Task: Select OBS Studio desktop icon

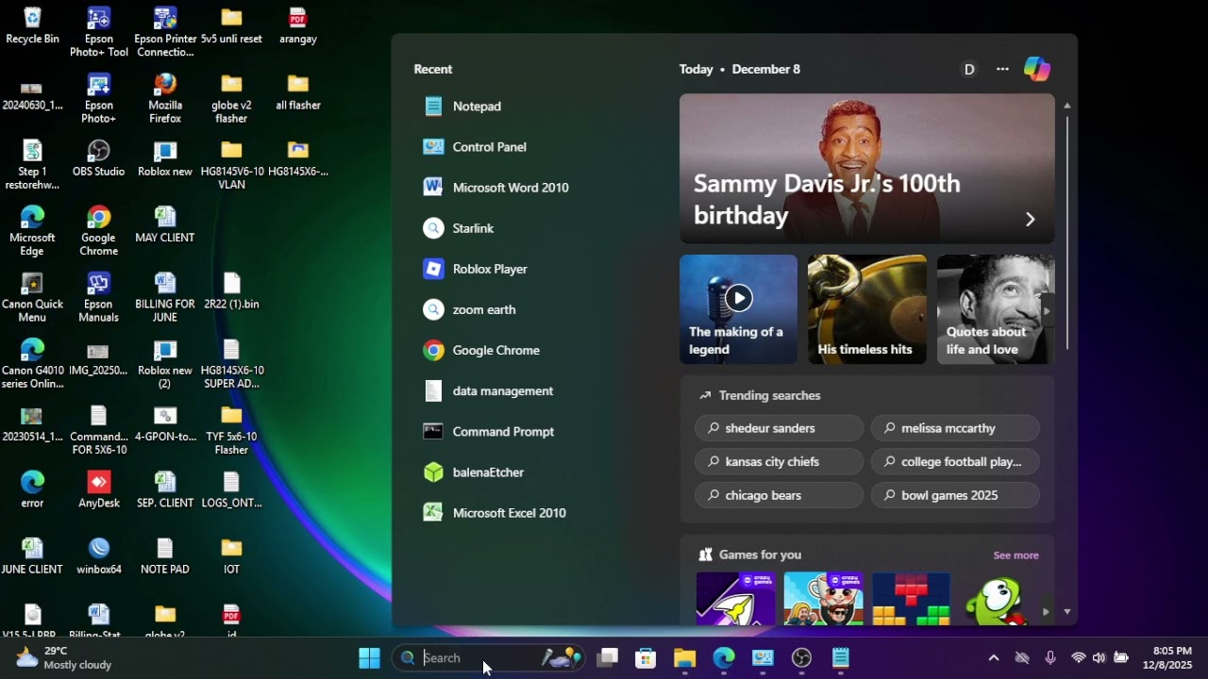Action: [99, 159]
